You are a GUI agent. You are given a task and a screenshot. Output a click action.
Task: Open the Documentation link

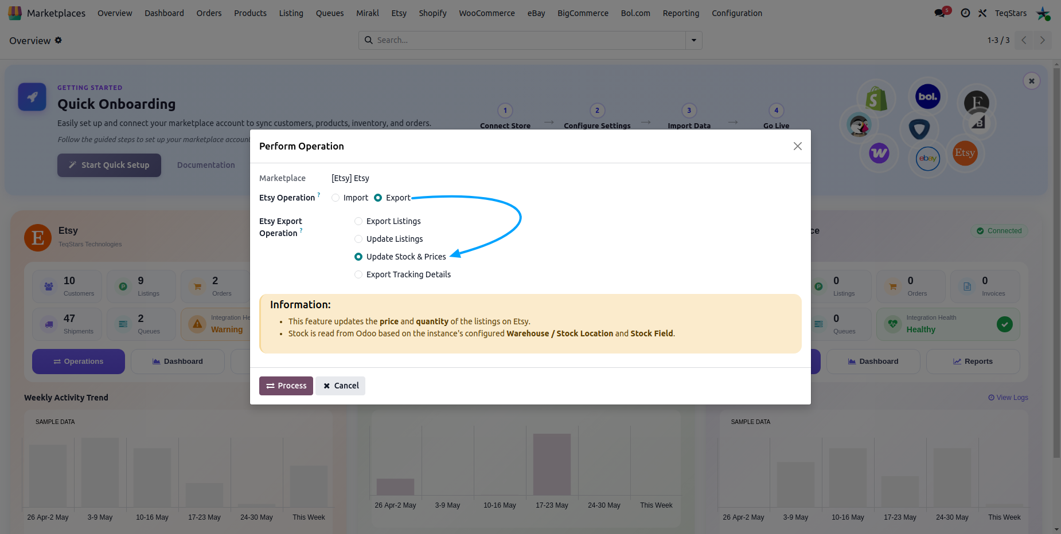[x=206, y=165]
